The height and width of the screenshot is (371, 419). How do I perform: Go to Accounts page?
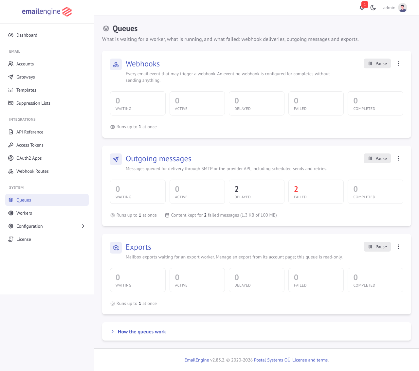47,64
